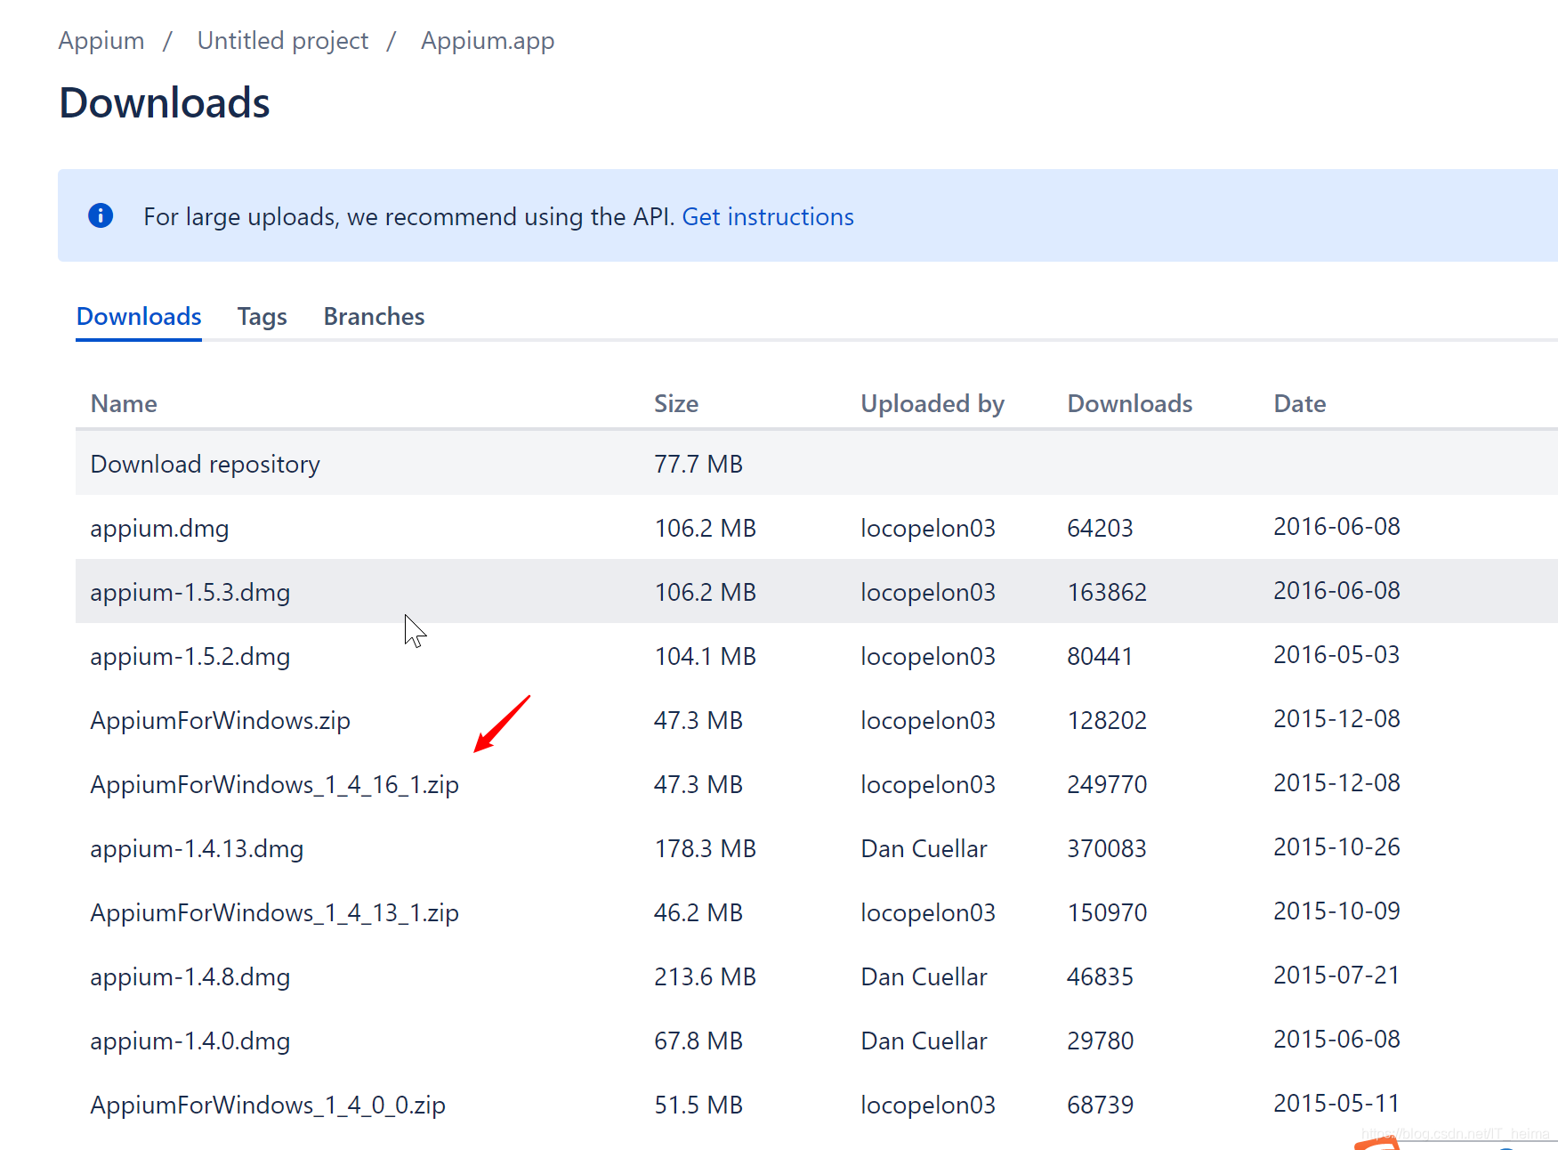Download appium-1.4.13.dmg
1558x1150 pixels.
pyautogui.click(x=197, y=849)
